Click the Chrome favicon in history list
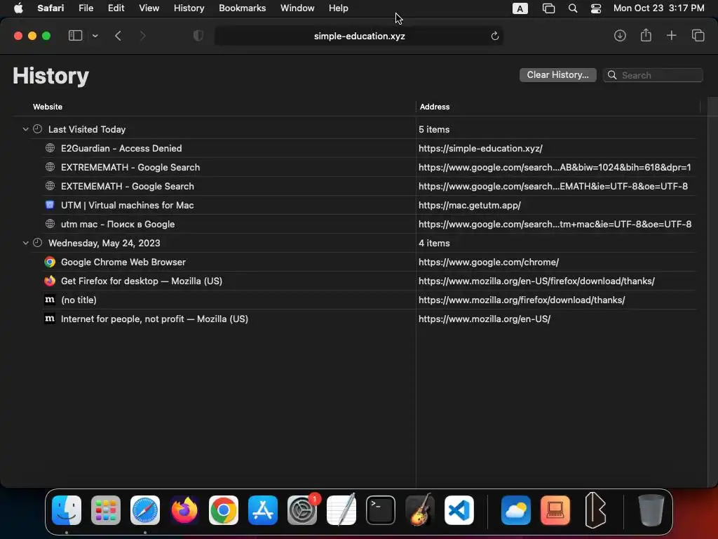The image size is (718, 539). pos(50,262)
